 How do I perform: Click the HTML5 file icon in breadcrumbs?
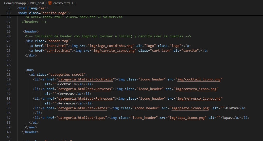(x=50, y=3)
